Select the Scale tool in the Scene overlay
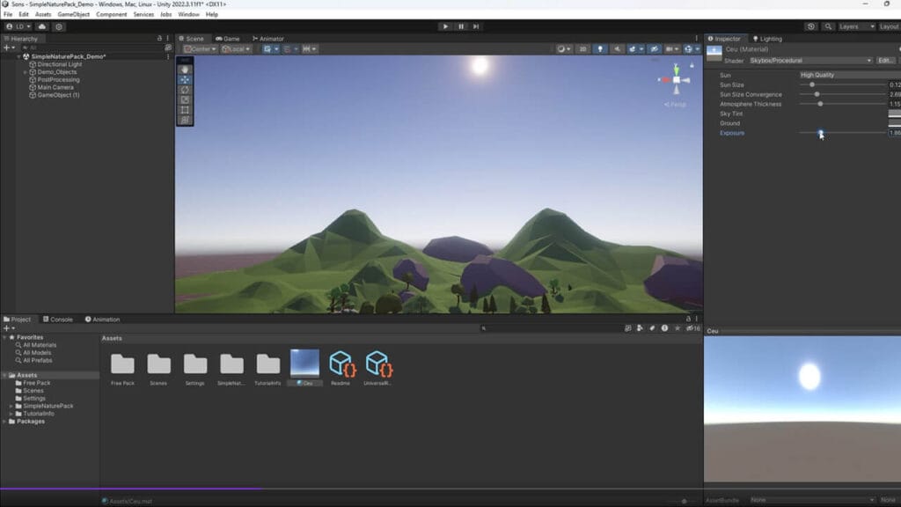Image resolution: width=901 pixels, height=507 pixels. [185, 99]
